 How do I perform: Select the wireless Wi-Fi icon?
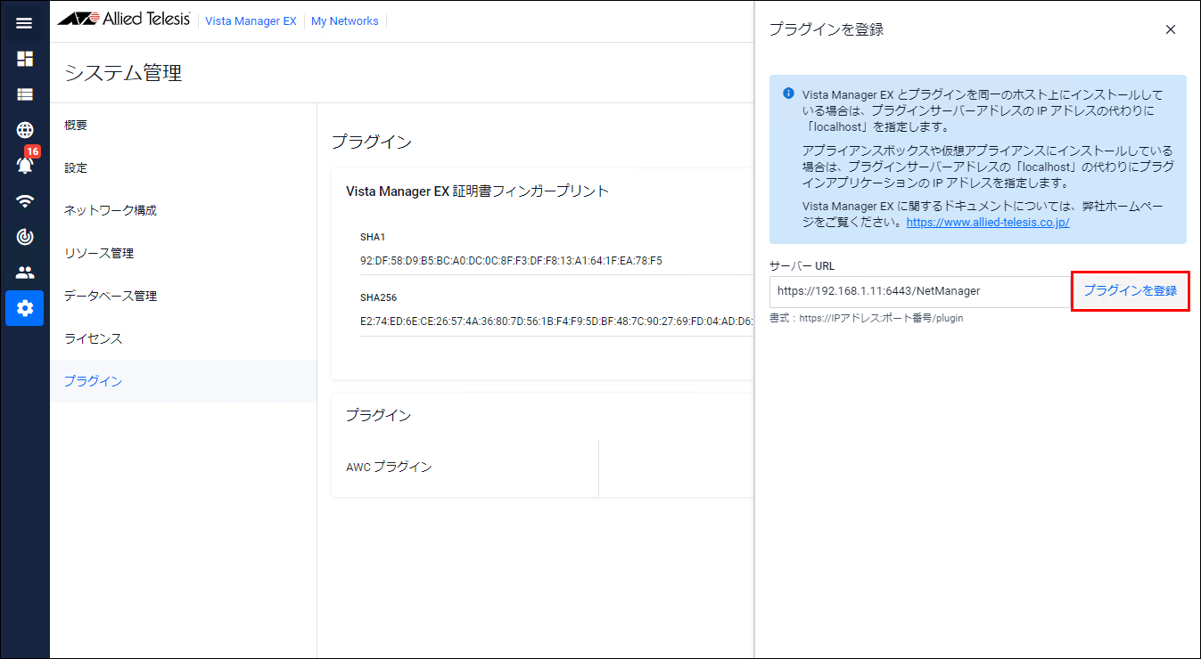tap(24, 201)
